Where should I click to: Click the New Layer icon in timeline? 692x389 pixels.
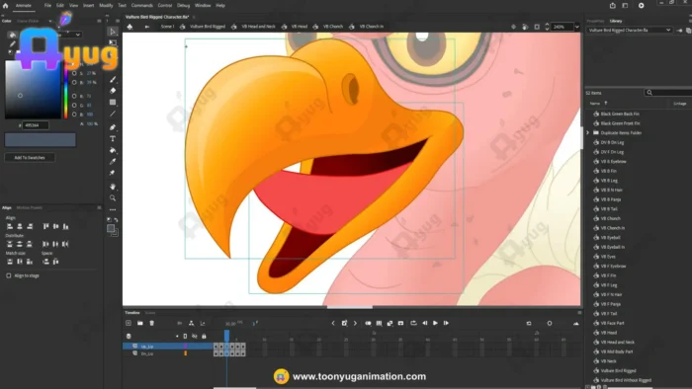click(x=129, y=323)
